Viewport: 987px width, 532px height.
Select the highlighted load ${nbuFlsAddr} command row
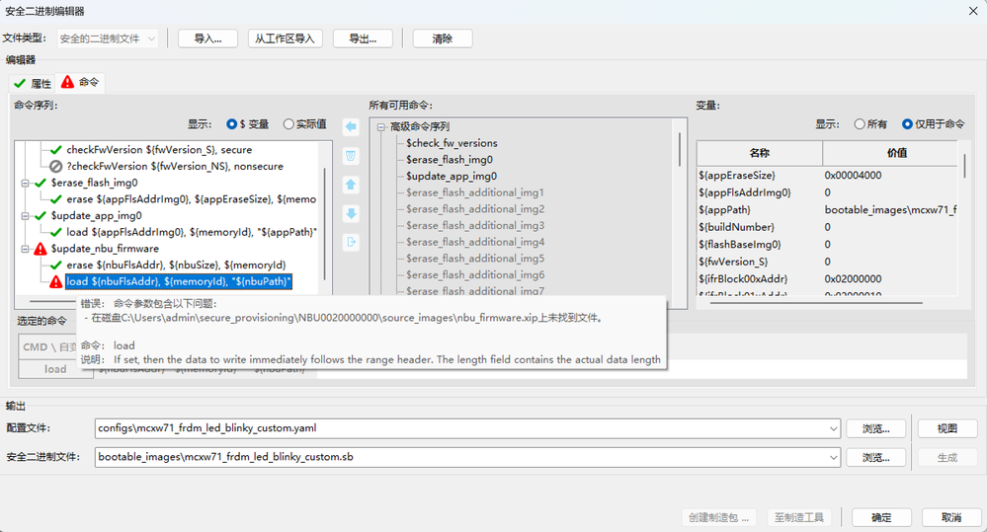[x=179, y=281]
